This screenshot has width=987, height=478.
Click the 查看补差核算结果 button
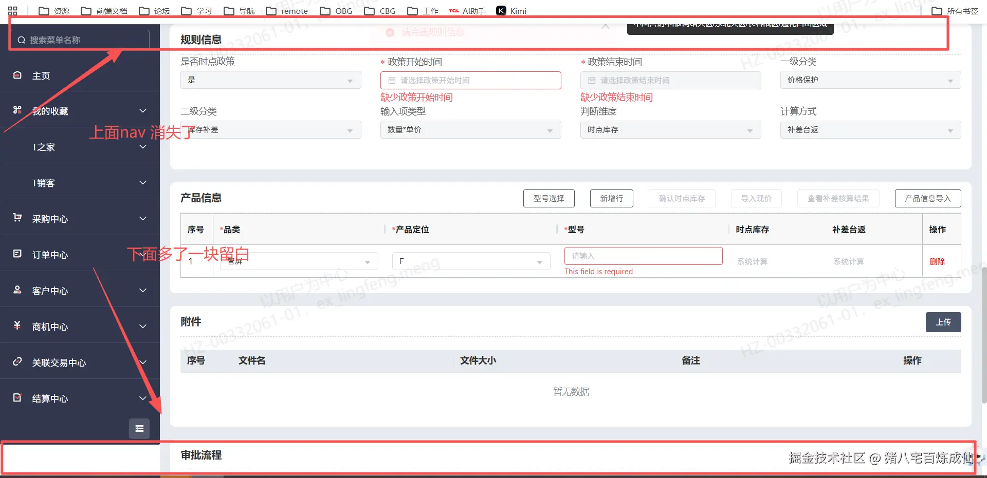(838, 198)
